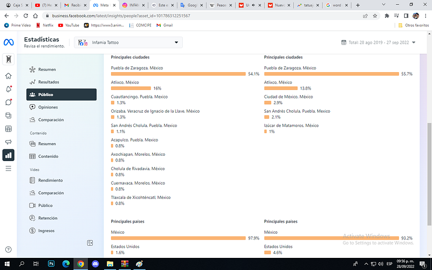
Task: Open notifications bell in left rail
Action: coord(8,89)
